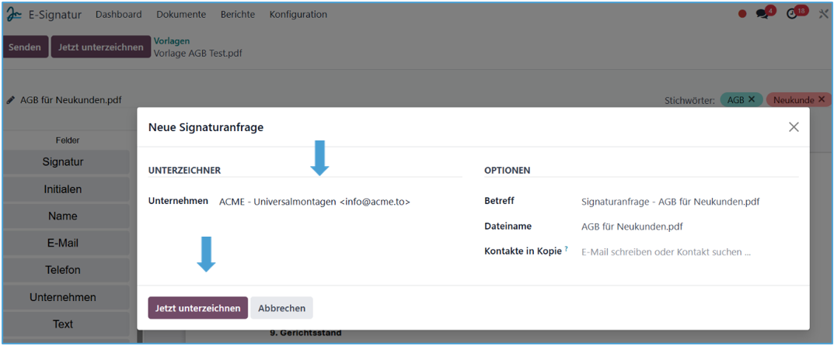Remove the Neukunde keyword tag
834x346 pixels.
click(821, 100)
